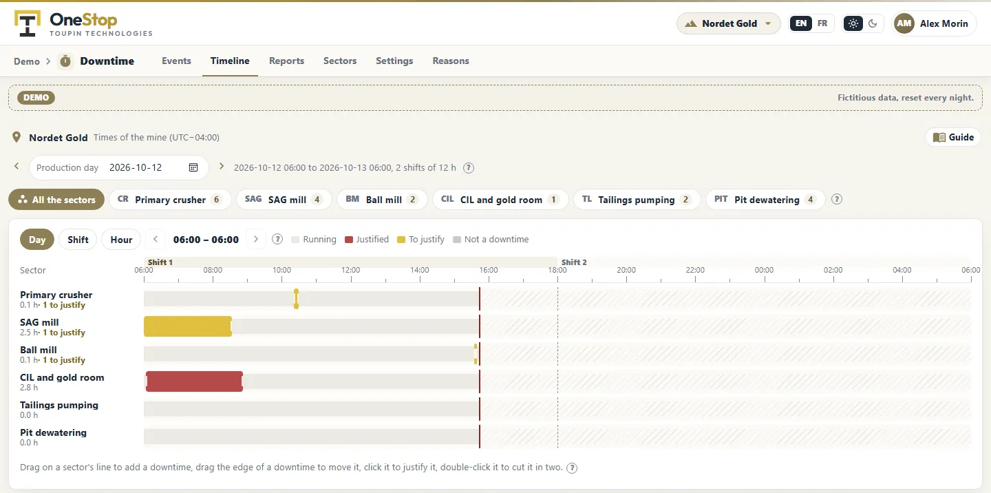Click the Running legend swatch
991x493 pixels.
click(295, 240)
